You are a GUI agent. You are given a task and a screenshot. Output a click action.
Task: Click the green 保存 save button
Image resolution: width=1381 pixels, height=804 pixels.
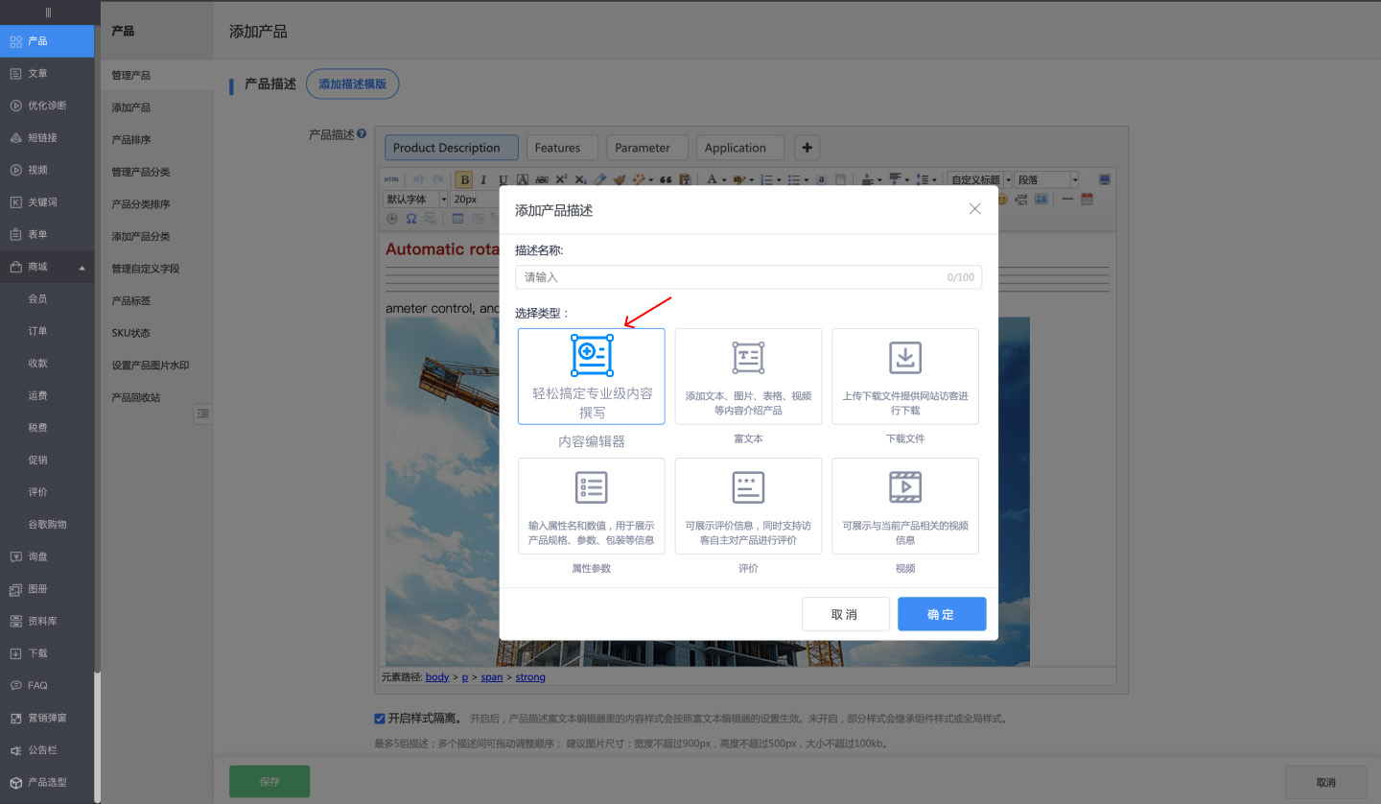pos(269,782)
